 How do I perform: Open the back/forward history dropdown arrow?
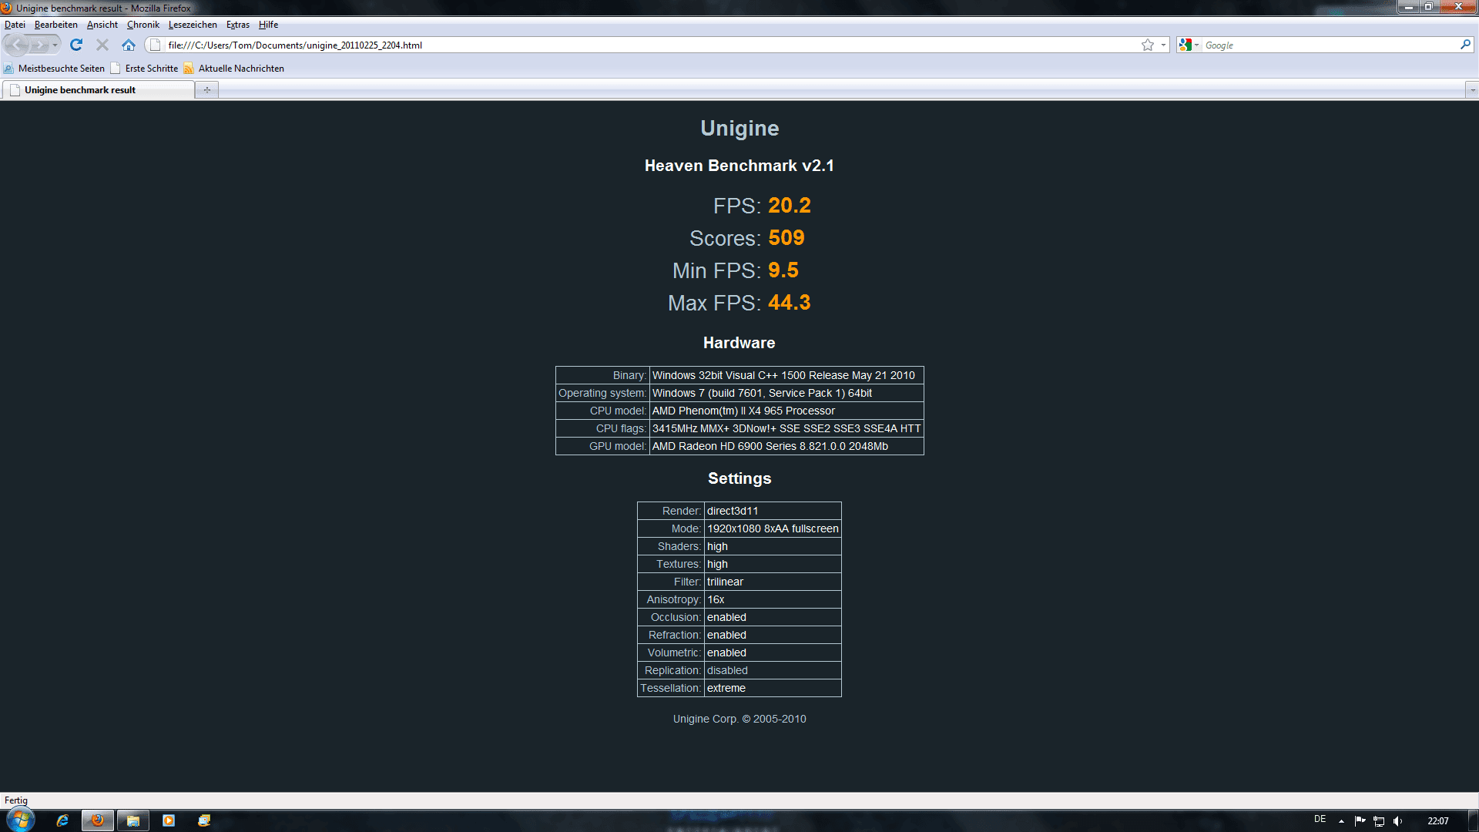55,45
